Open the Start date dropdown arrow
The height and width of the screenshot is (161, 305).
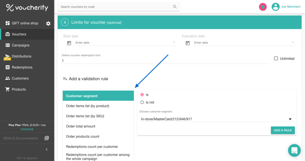click(174, 42)
